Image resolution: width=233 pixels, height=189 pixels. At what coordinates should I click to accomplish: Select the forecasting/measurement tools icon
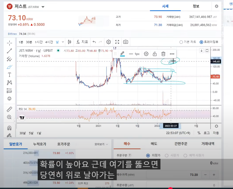[9, 91]
